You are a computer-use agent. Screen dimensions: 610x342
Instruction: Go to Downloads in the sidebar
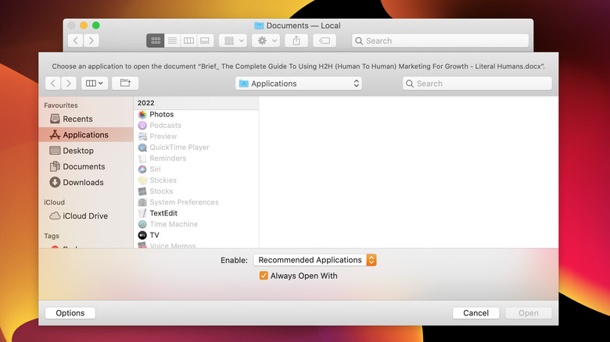pyautogui.click(x=83, y=183)
